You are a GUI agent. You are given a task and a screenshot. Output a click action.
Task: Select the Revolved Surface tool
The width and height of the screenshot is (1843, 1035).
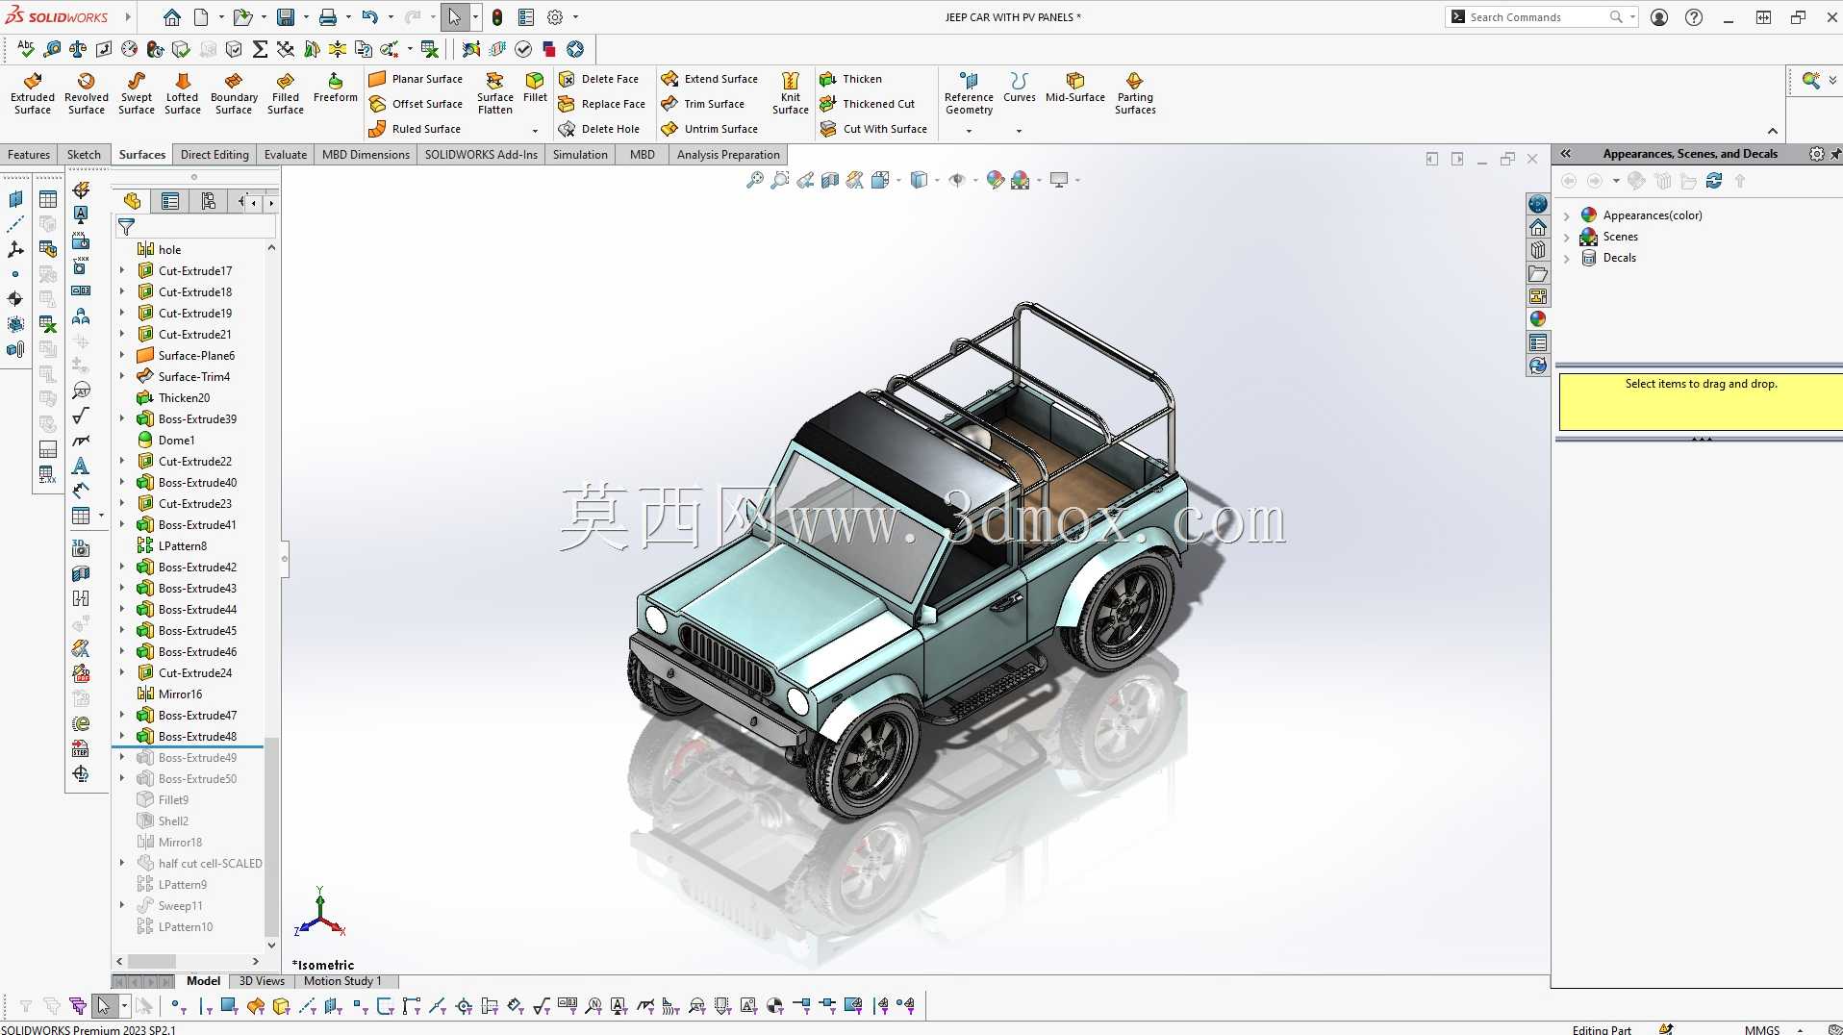(x=87, y=93)
